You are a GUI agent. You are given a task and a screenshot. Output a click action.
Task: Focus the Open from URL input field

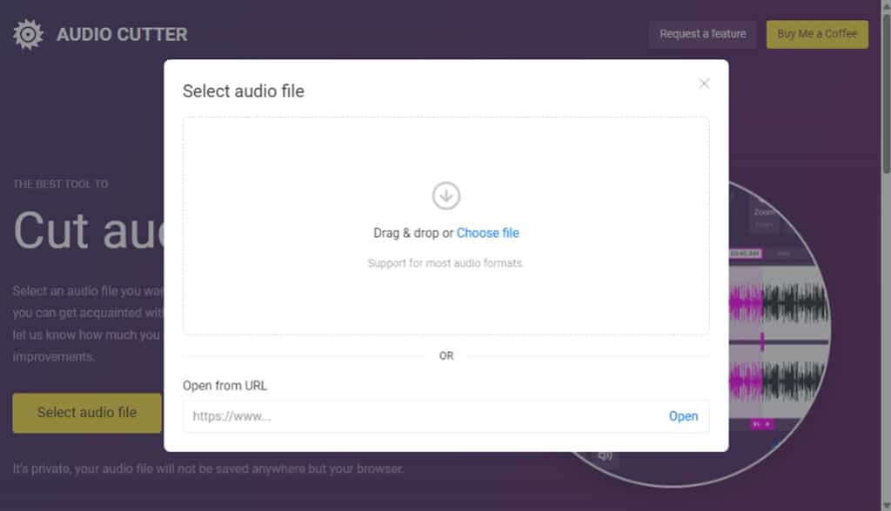point(424,416)
